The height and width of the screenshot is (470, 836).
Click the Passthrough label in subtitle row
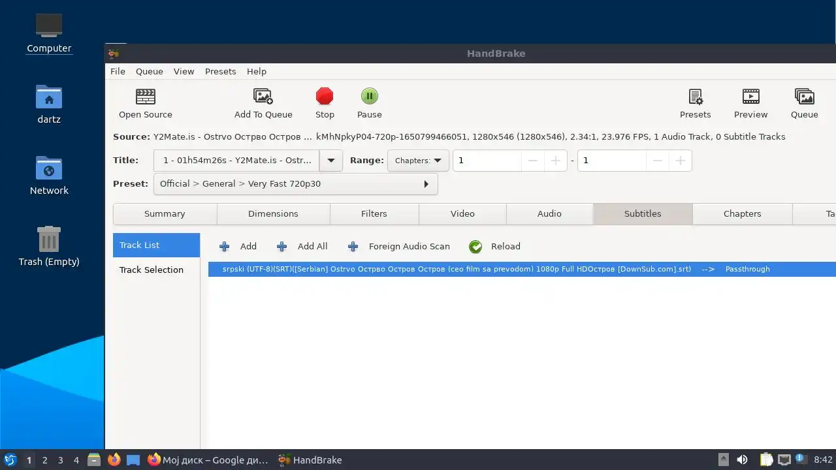(x=747, y=269)
